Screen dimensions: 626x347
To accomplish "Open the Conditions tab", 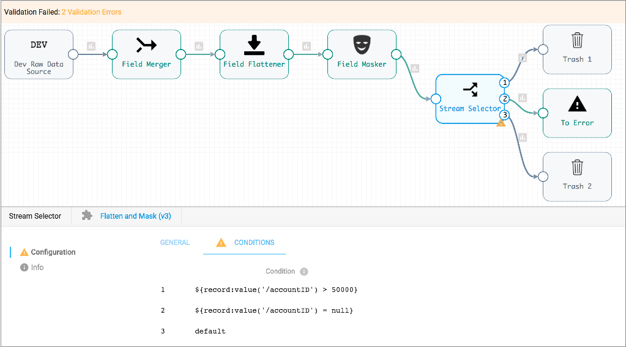I will [x=254, y=243].
